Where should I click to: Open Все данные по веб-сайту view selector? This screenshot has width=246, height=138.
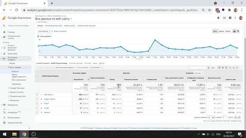(53, 19)
